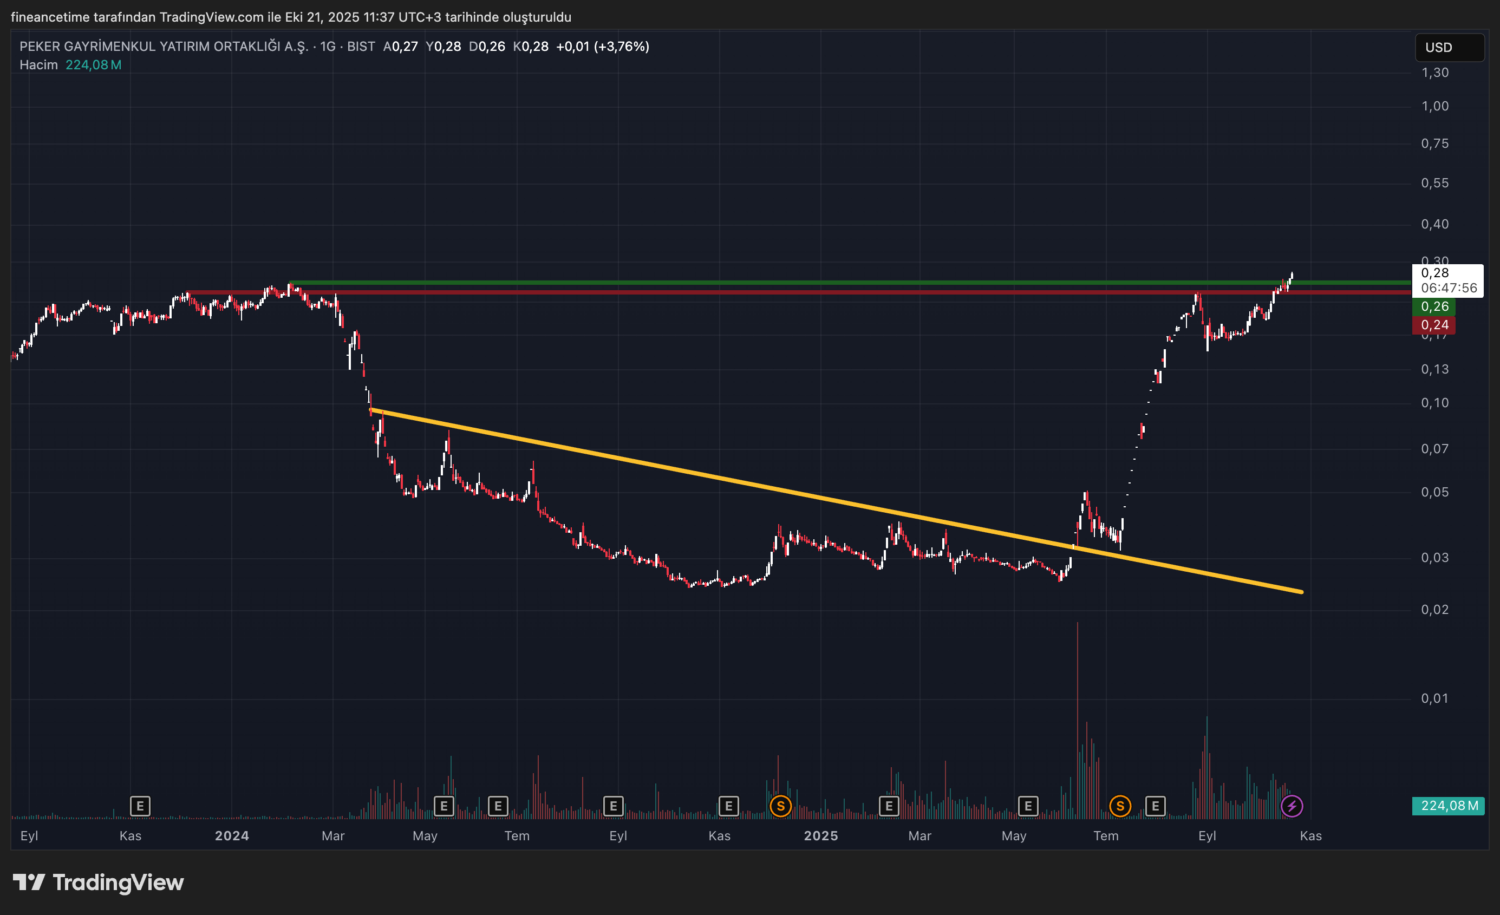The height and width of the screenshot is (915, 1500).
Task: Click the purple lightning bolt event icon
Action: (x=1292, y=806)
